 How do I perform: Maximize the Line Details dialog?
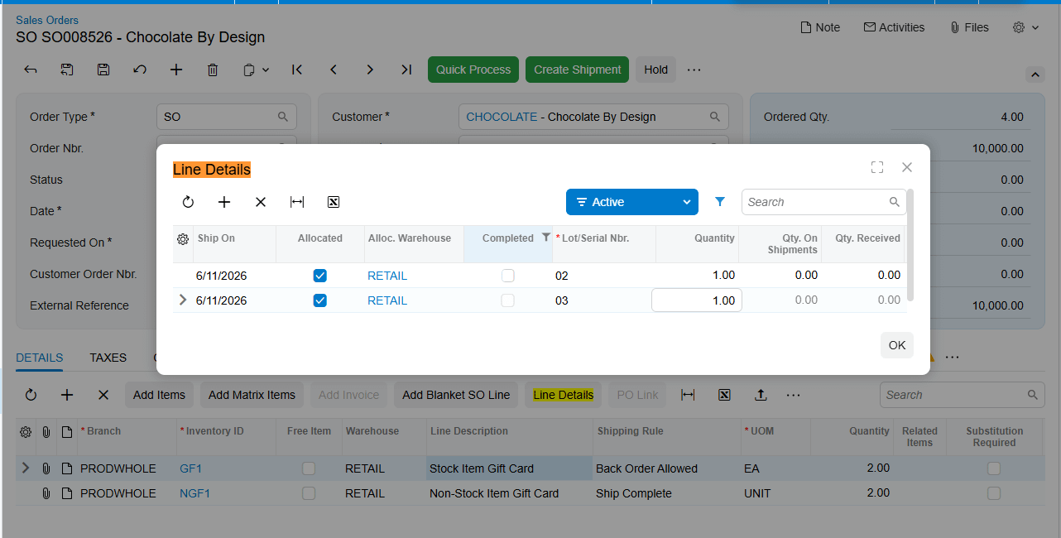coord(877,167)
